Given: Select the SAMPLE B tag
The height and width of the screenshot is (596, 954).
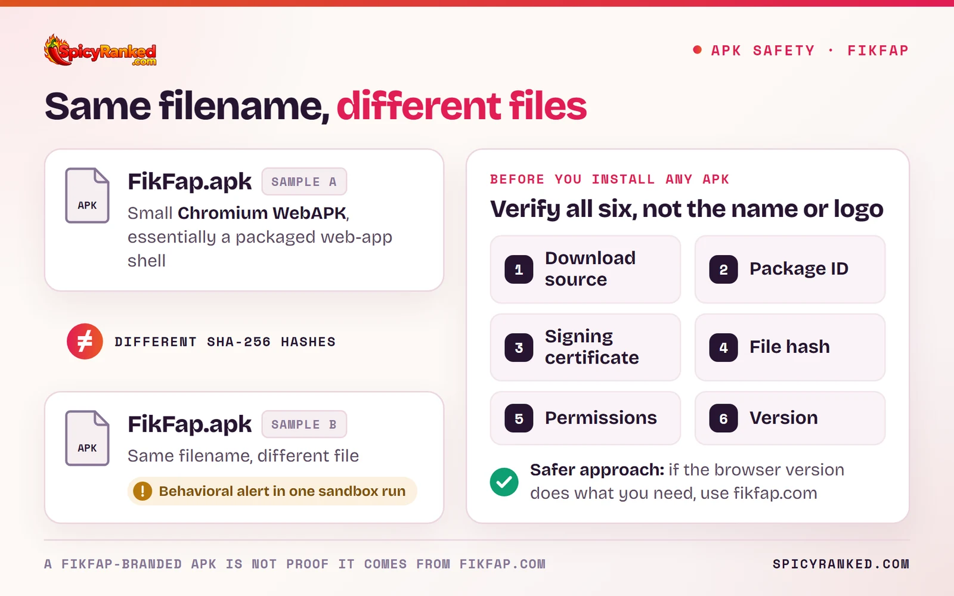Looking at the screenshot, I should click(304, 424).
